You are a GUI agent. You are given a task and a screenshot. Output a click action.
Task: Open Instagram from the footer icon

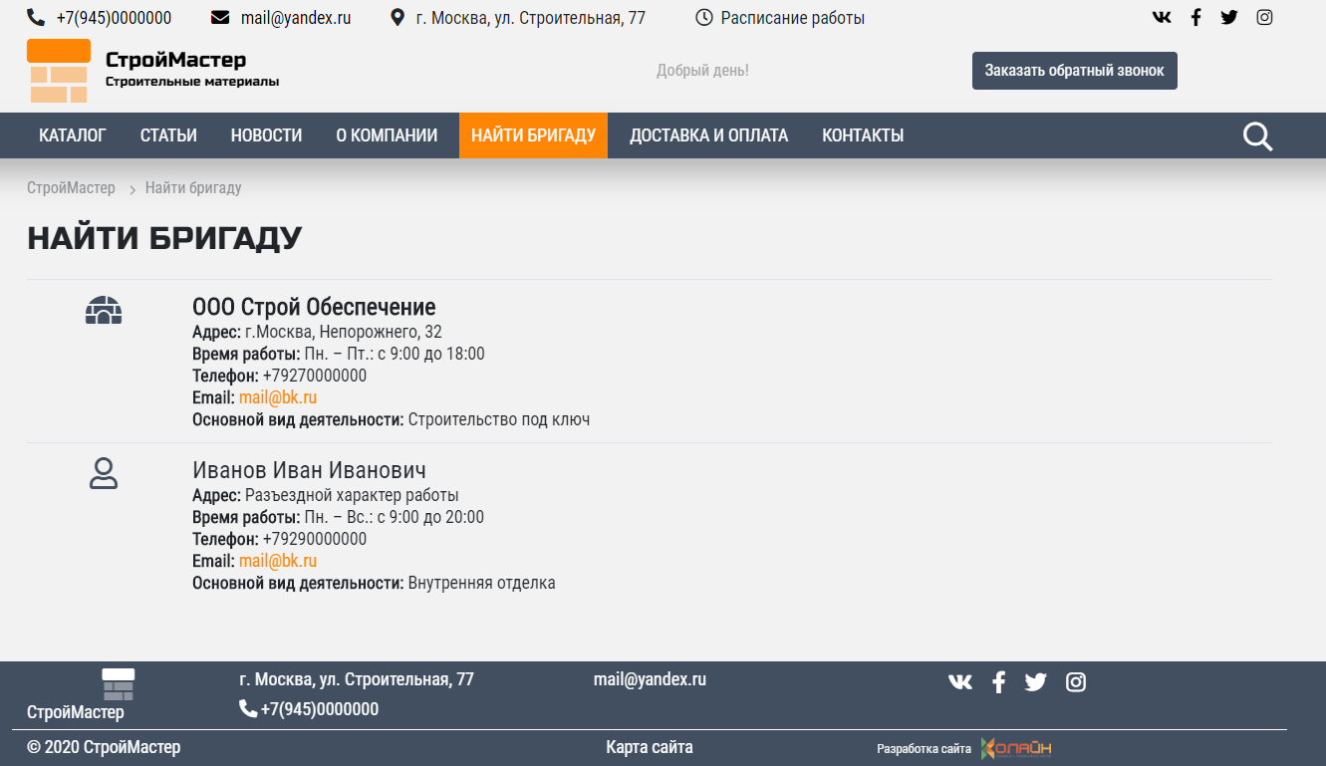tap(1076, 682)
